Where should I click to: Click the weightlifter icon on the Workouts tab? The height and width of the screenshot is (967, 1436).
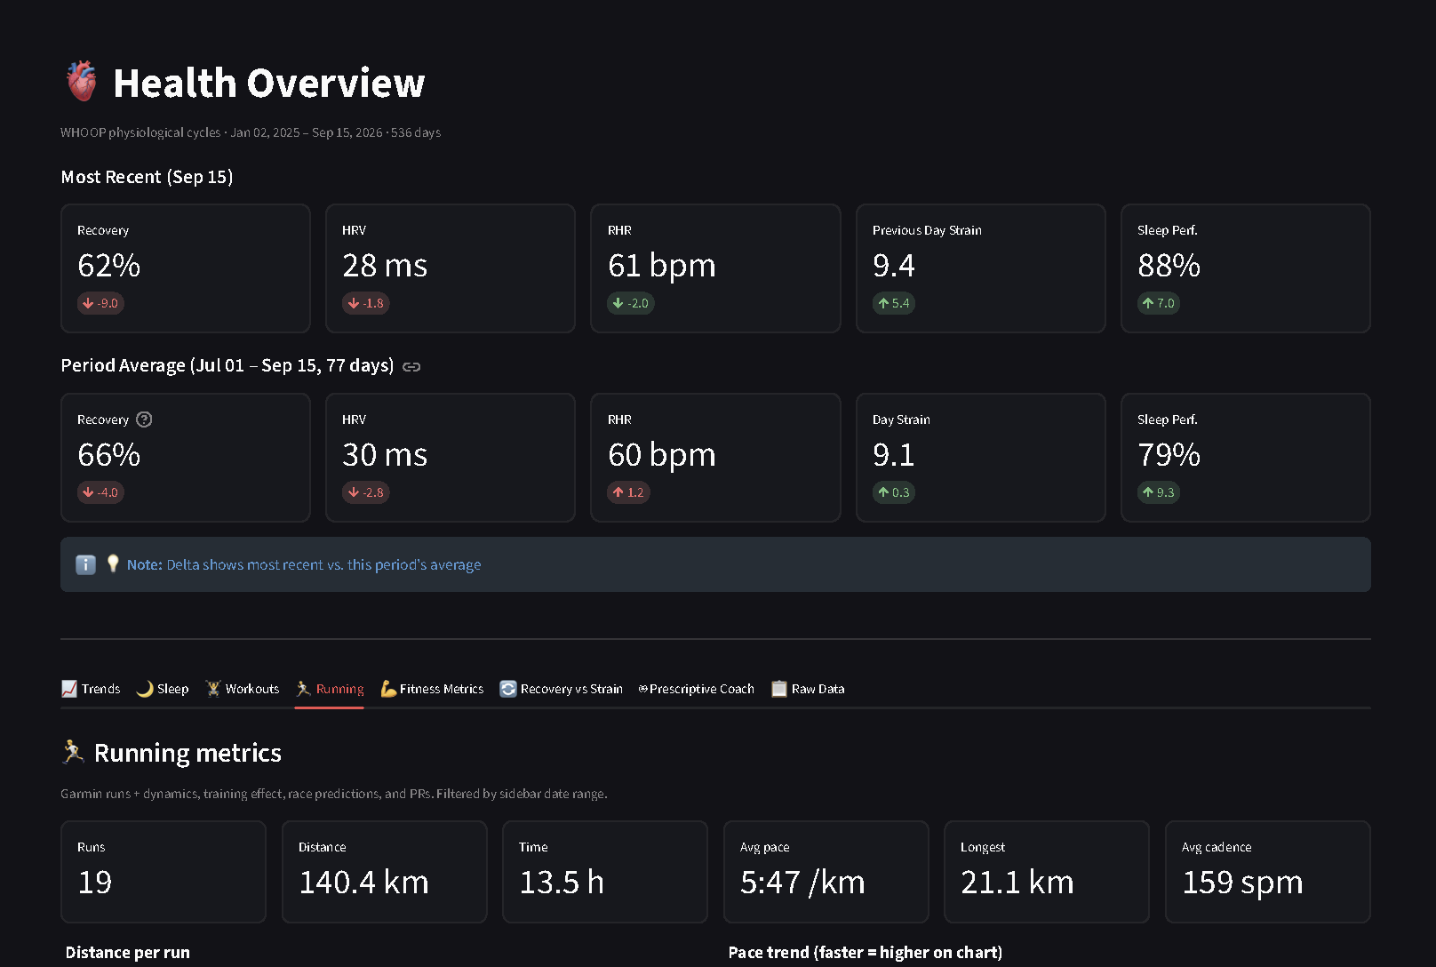[x=212, y=689]
